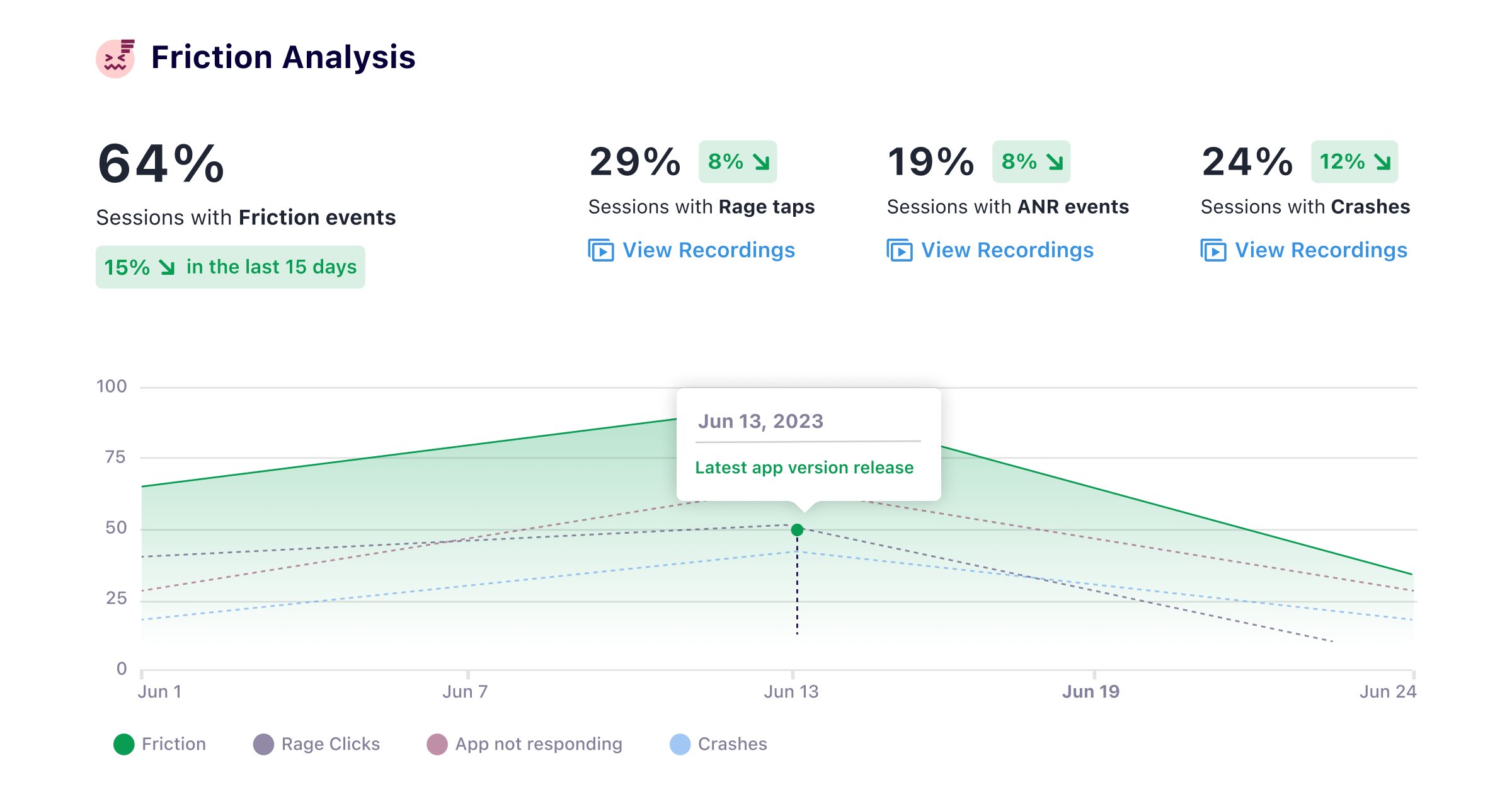Toggle the Crashes legend blue dot
Viewport: 1512px width, 794px height.
[680, 744]
